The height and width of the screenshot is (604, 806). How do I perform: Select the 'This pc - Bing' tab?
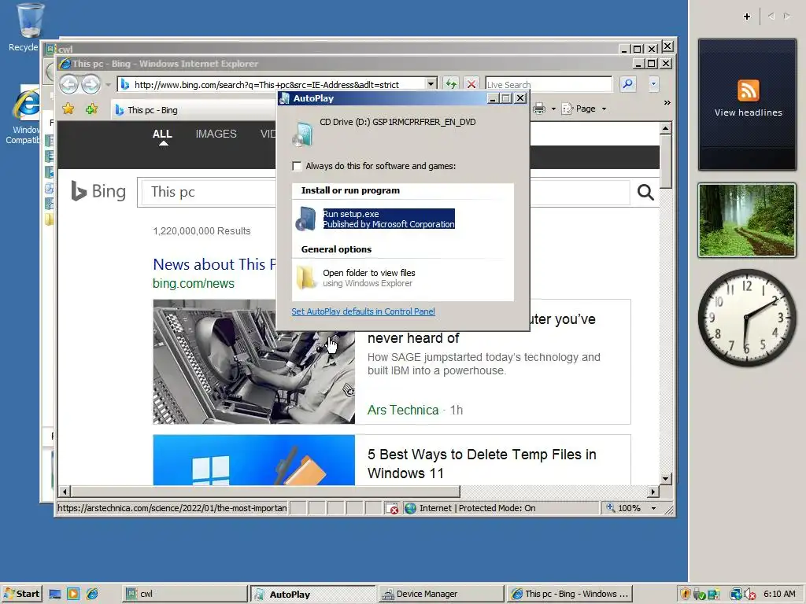pyautogui.click(x=193, y=110)
